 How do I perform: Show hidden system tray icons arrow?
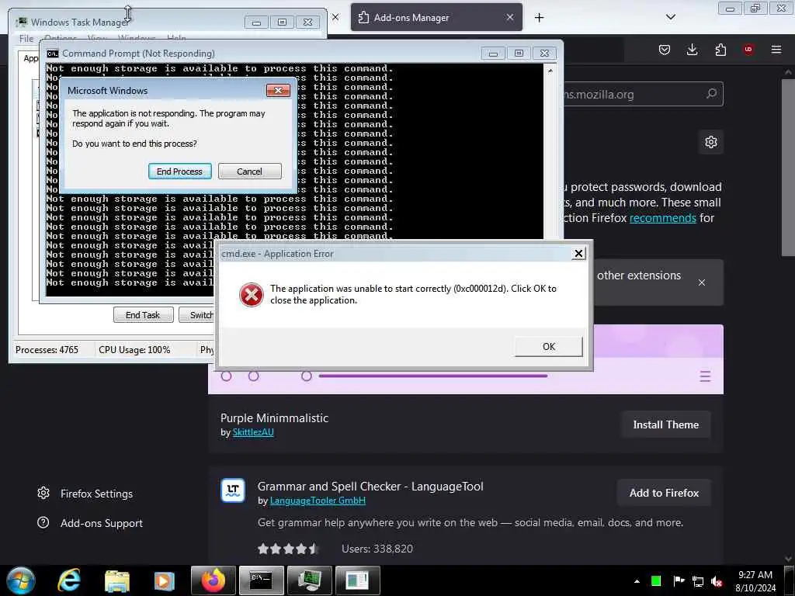pyautogui.click(x=637, y=581)
